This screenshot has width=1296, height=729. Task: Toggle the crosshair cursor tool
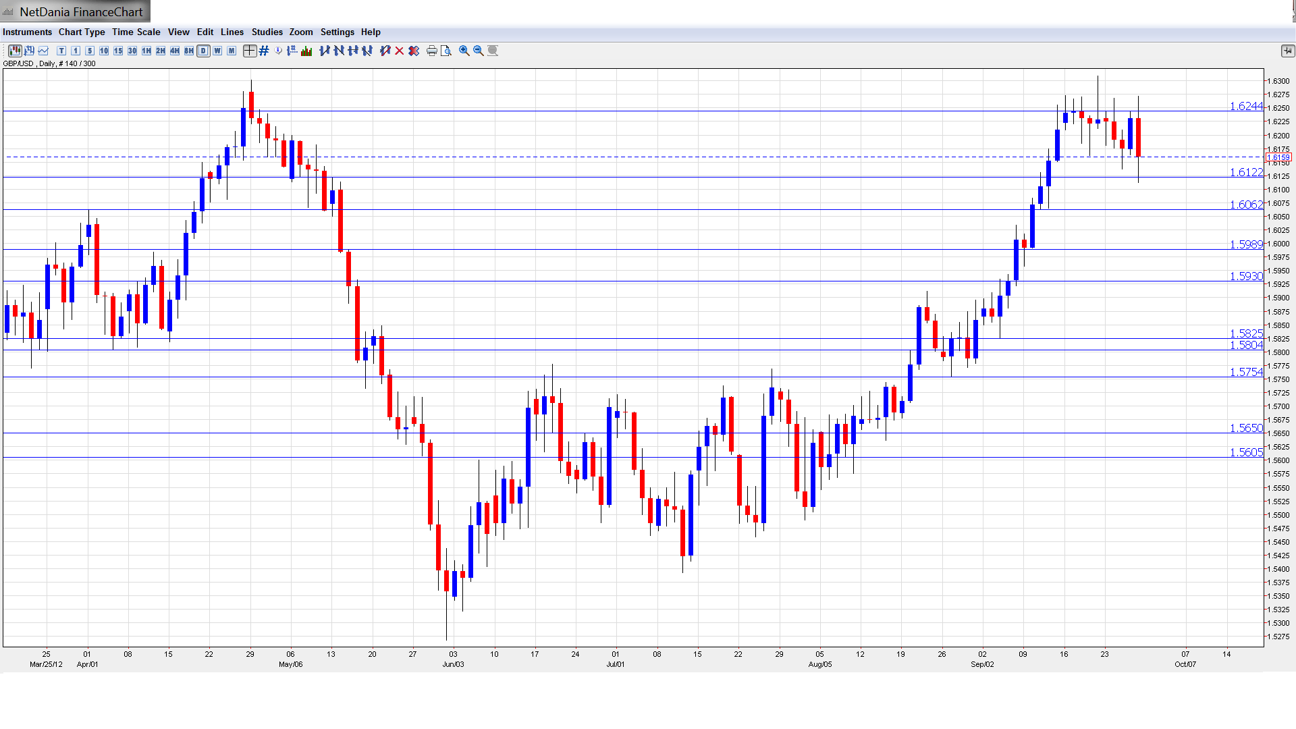pyautogui.click(x=250, y=51)
